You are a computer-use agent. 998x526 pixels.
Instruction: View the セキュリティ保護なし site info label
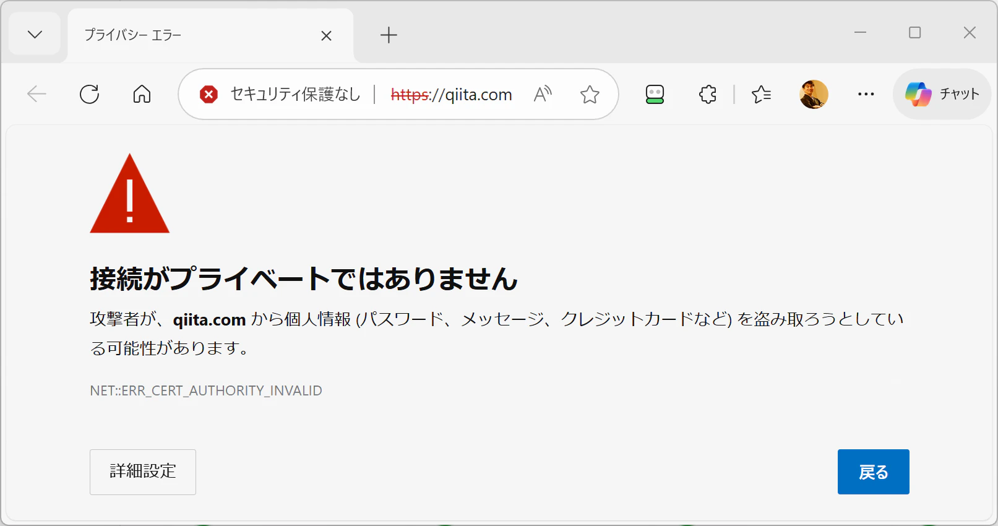295,94
